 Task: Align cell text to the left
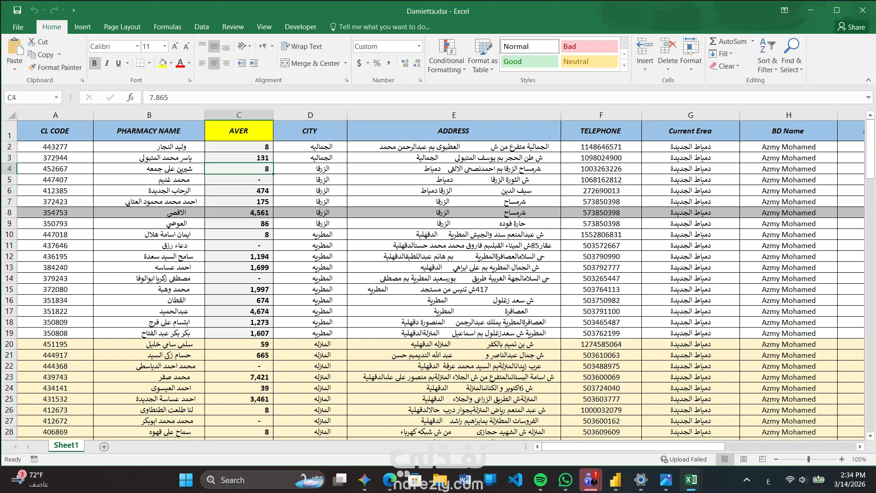(202, 63)
